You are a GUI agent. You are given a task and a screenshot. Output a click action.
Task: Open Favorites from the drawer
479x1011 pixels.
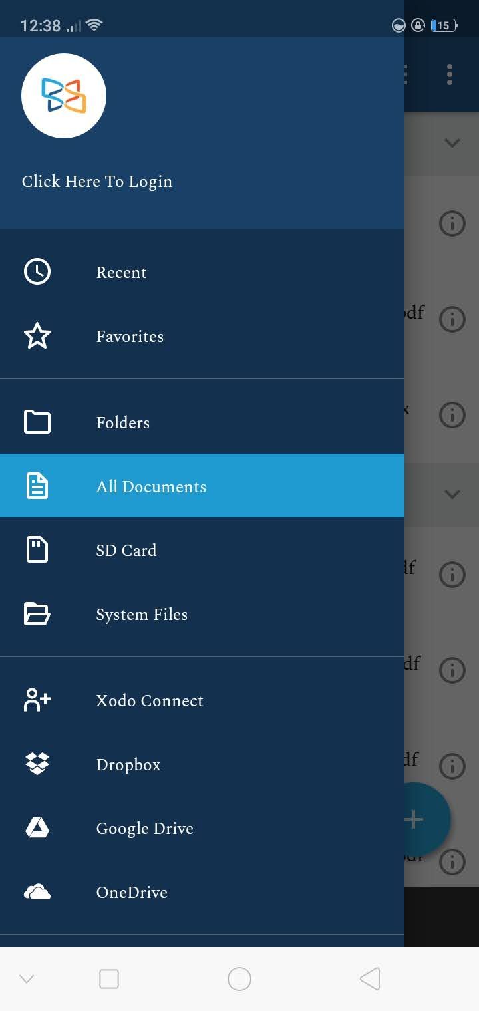tap(202, 336)
